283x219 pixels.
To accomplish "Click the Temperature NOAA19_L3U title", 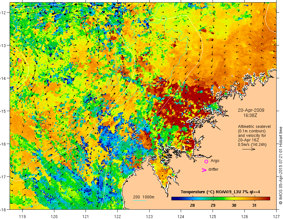I will tap(220, 192).
